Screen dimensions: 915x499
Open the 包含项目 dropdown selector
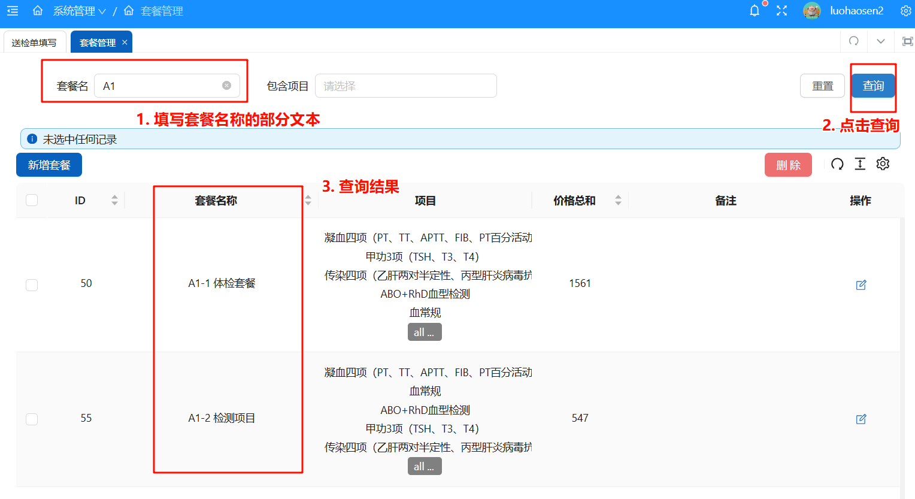(405, 86)
